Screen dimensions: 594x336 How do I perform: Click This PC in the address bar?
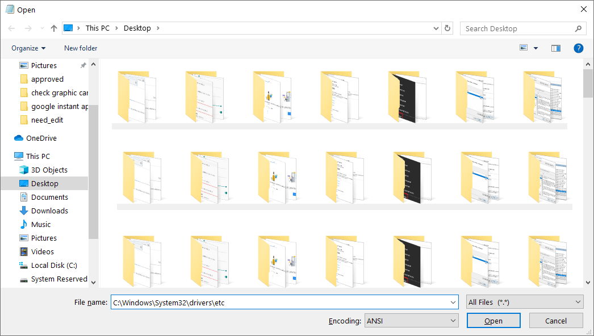coord(97,27)
